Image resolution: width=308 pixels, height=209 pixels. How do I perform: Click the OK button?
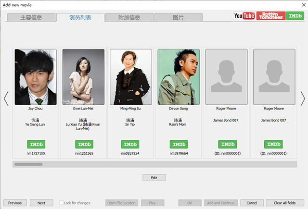[190, 203]
